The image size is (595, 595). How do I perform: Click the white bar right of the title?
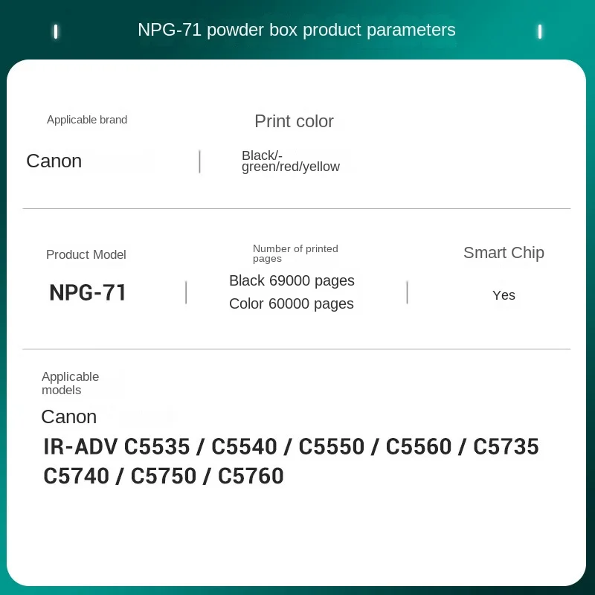(x=540, y=31)
